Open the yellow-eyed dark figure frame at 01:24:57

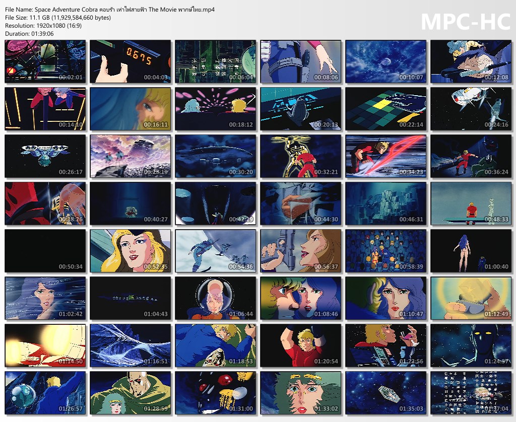point(471,345)
